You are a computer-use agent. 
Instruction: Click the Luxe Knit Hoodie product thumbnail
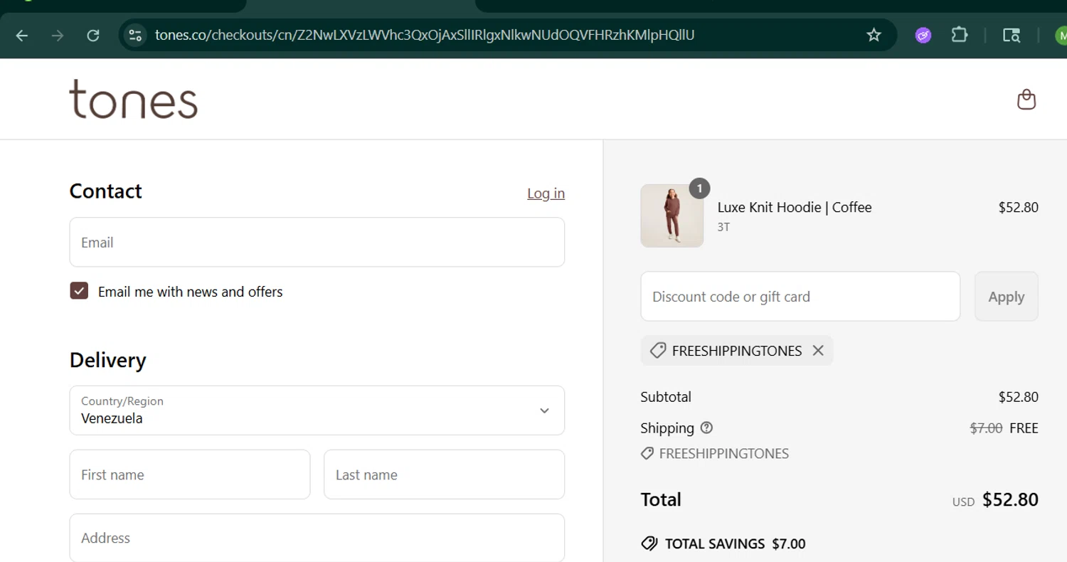click(671, 216)
